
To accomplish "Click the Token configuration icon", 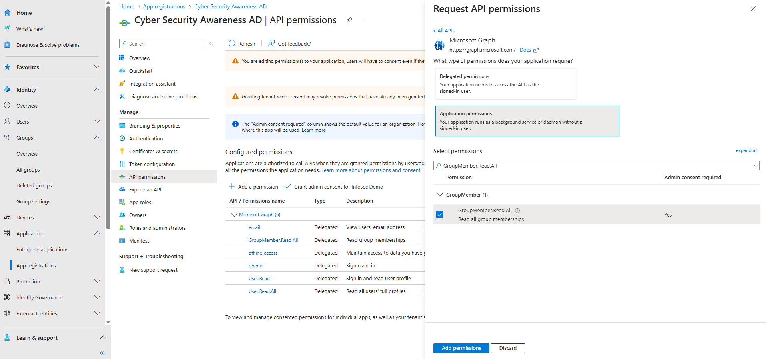I will coord(122,164).
